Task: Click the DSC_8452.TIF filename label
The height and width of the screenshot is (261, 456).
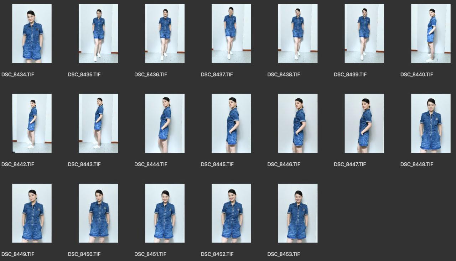Action: coord(217,254)
